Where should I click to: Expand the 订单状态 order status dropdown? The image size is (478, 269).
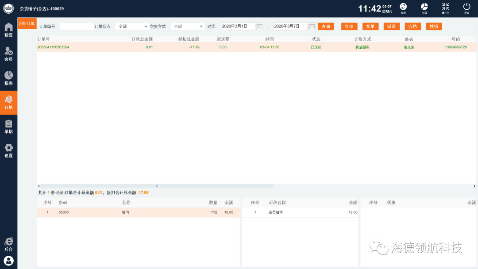click(133, 27)
